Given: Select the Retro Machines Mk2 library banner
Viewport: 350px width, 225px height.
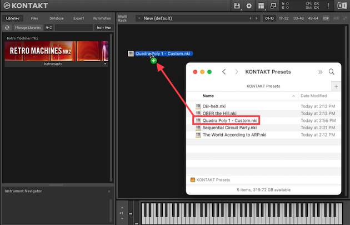Looking at the screenshot, I should click(57, 51).
